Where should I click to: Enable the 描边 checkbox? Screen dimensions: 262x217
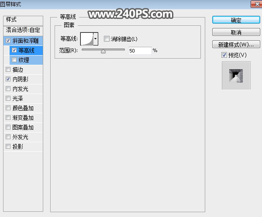pyautogui.click(x=8, y=69)
